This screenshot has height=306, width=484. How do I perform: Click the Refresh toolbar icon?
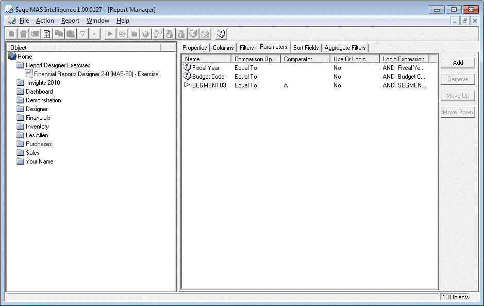tap(47, 34)
